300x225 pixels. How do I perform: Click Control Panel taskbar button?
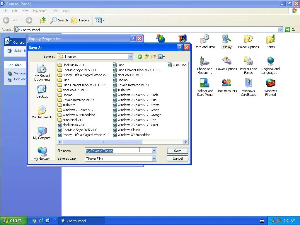(x=81, y=221)
